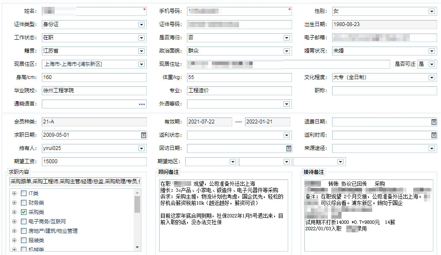Open the 外语等级 dropdown
The image size is (441, 255).
point(286,104)
